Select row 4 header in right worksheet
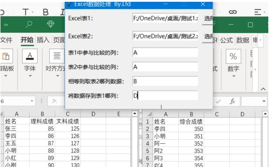The width and height of the screenshot is (271, 167). [x=147, y=144]
